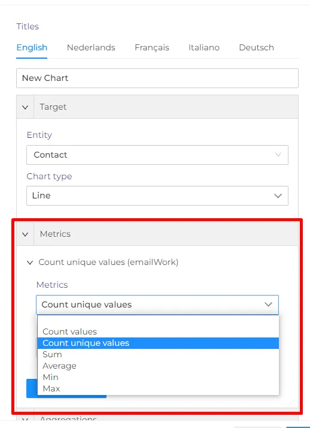Choose the Max metric option
This screenshot has width=310, height=428.
click(x=158, y=388)
